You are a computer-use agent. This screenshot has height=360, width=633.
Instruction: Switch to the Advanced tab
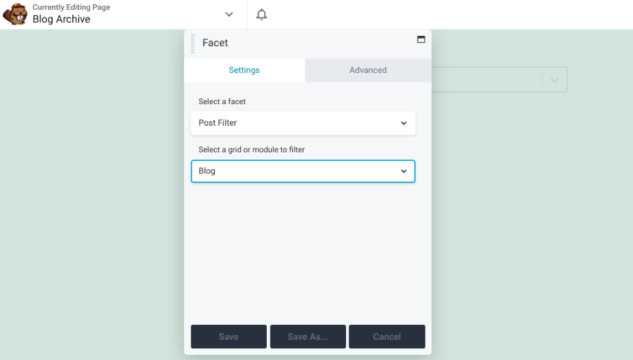(x=368, y=70)
